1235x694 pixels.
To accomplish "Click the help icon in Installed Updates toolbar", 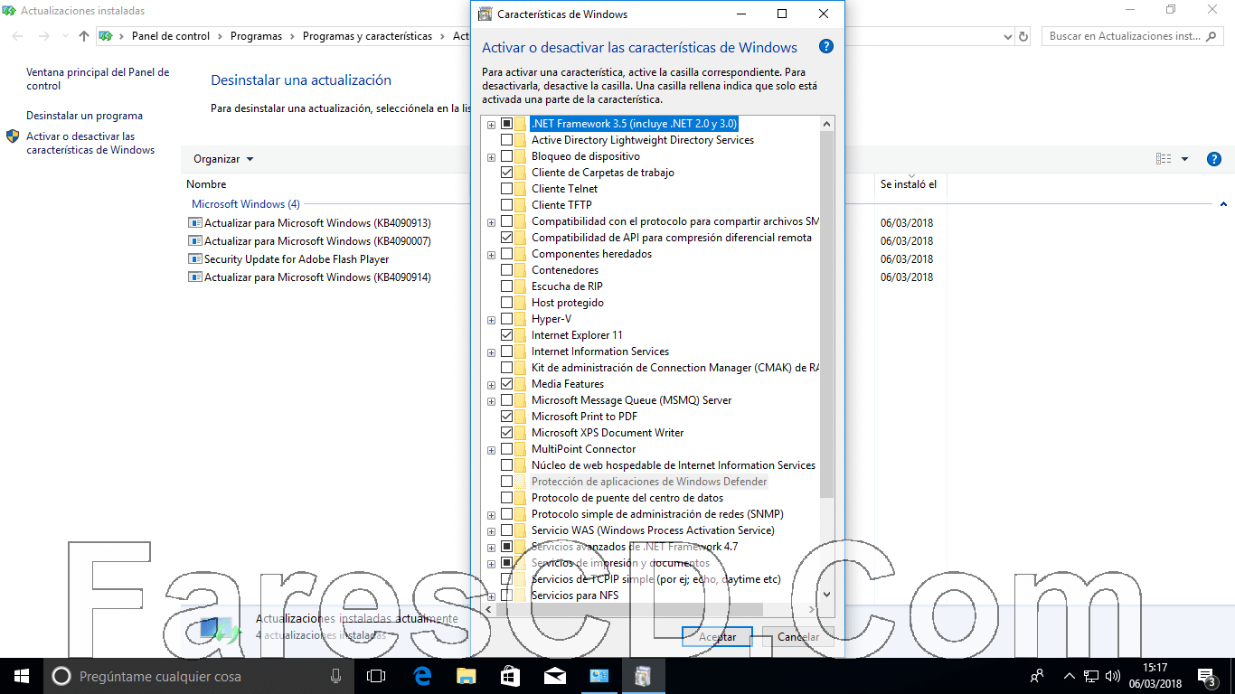I will click(x=1214, y=159).
